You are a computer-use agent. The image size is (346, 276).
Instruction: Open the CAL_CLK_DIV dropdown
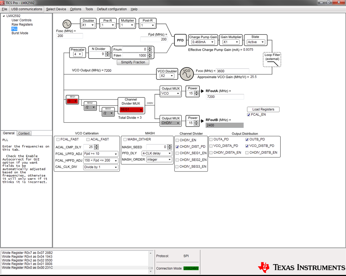pos(100,167)
